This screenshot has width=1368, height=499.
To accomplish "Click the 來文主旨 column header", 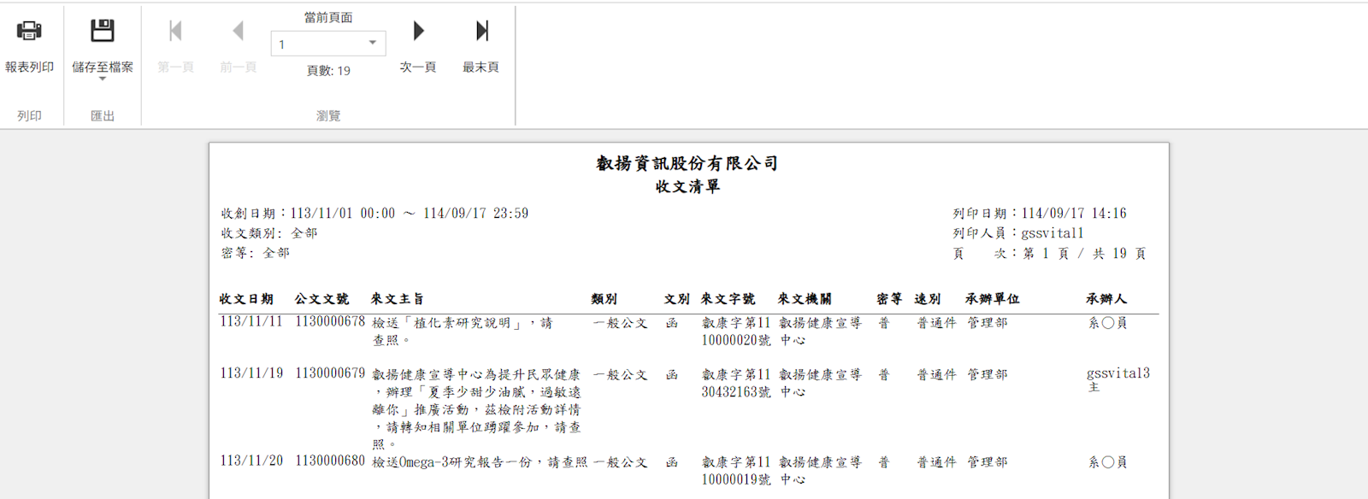I will (397, 299).
